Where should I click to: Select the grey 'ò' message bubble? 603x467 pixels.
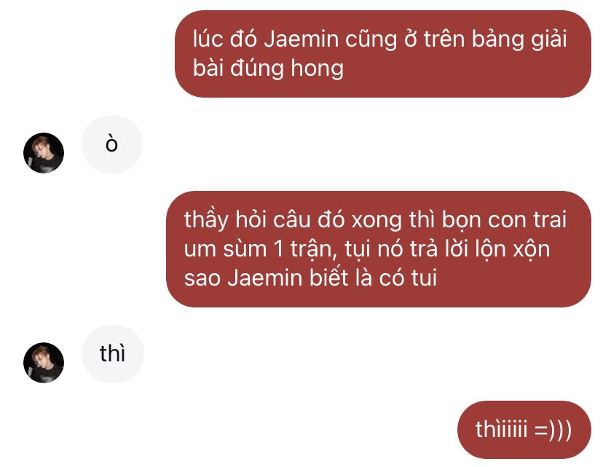click(112, 144)
